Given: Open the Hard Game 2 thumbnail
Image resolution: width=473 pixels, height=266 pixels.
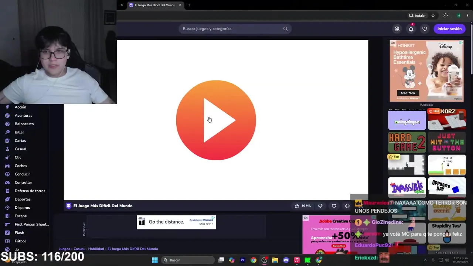Looking at the screenshot, I should tap(407, 142).
